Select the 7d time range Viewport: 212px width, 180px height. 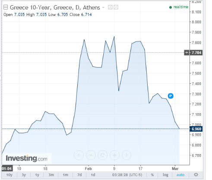coord(79,175)
